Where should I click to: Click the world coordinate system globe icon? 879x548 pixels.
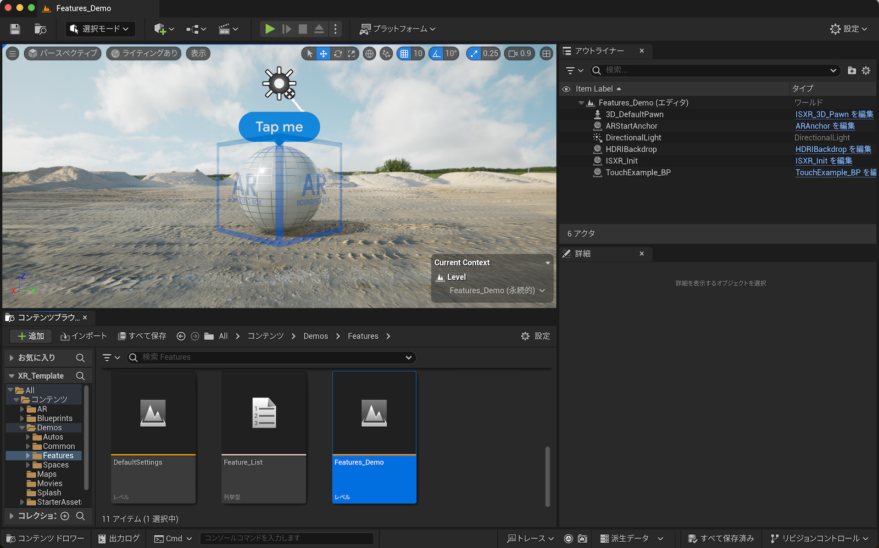370,53
